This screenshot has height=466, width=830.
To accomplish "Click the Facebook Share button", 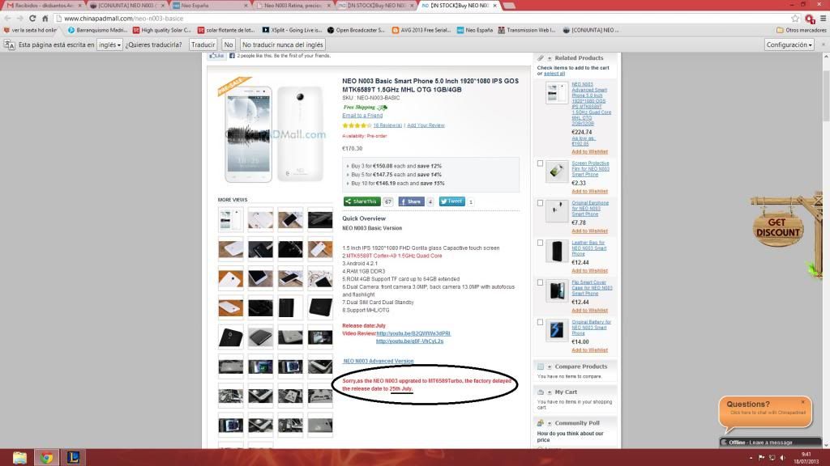I will tap(411, 201).
